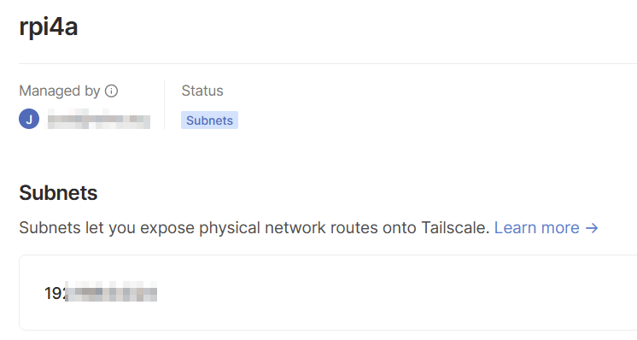
Task: Click the info icon beside Managed by
Action: click(111, 91)
